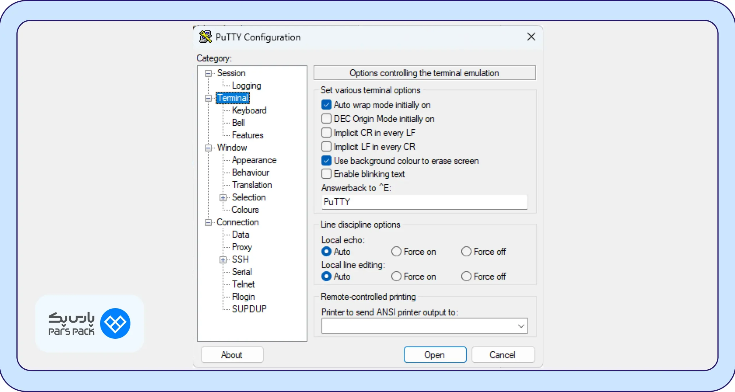Open the SSH category
The height and width of the screenshot is (392, 735).
pyautogui.click(x=240, y=260)
